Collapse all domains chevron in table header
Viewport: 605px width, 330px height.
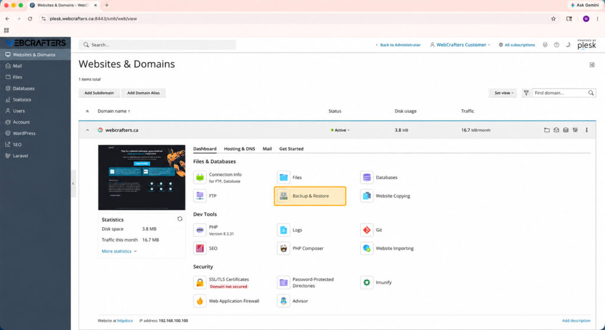tap(87, 111)
